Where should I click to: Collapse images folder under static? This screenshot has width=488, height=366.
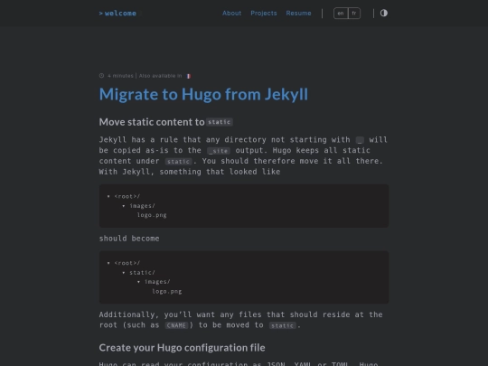pos(138,282)
